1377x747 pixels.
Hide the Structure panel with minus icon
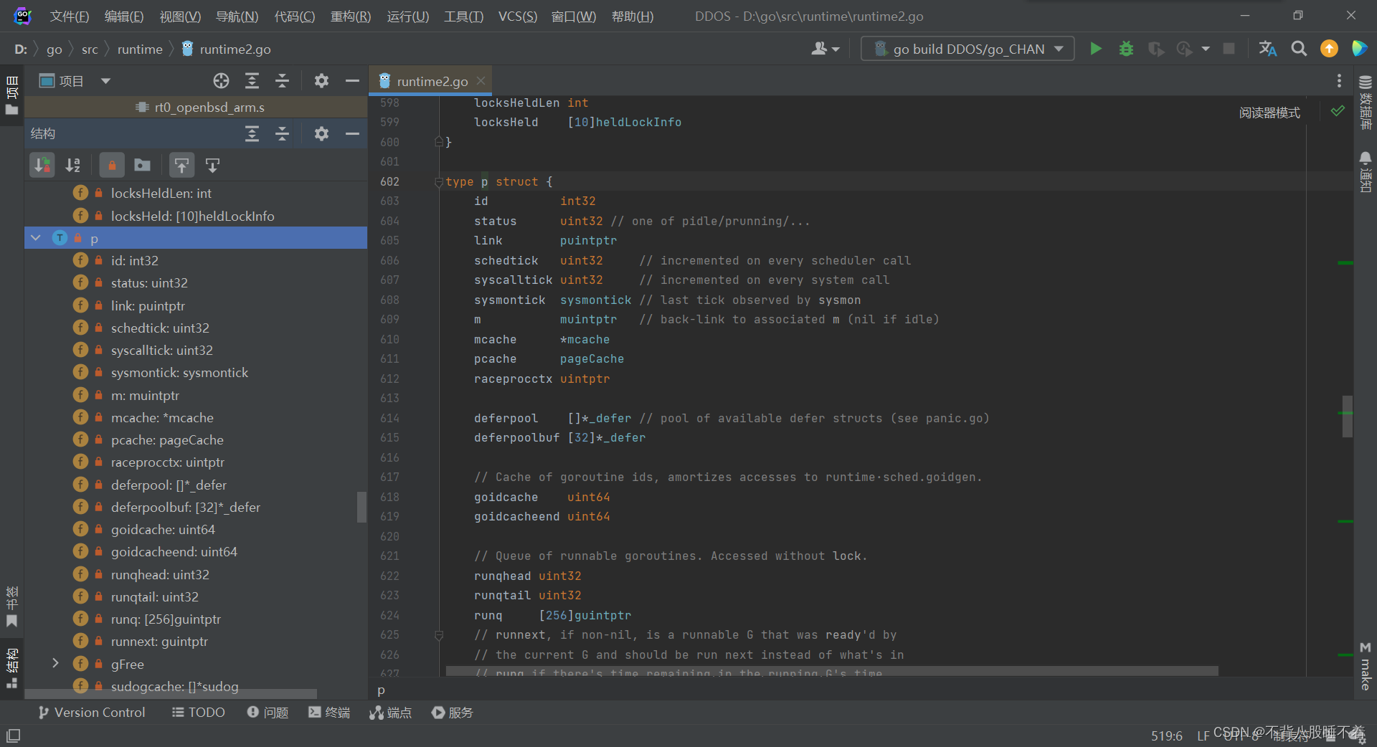(x=352, y=133)
